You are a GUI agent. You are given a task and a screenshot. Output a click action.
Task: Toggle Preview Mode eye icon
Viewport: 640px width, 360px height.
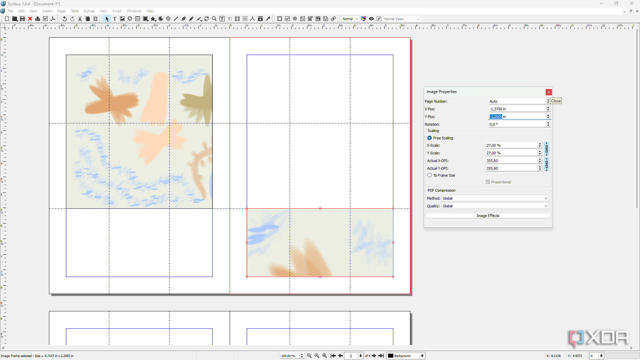tap(371, 19)
